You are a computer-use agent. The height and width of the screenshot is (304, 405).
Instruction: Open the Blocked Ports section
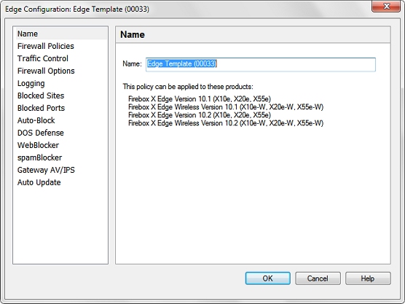click(x=41, y=108)
